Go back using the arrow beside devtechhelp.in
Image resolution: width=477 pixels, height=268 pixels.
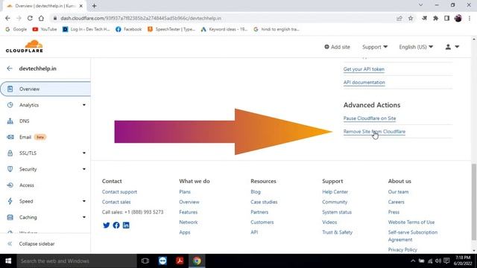coord(10,68)
